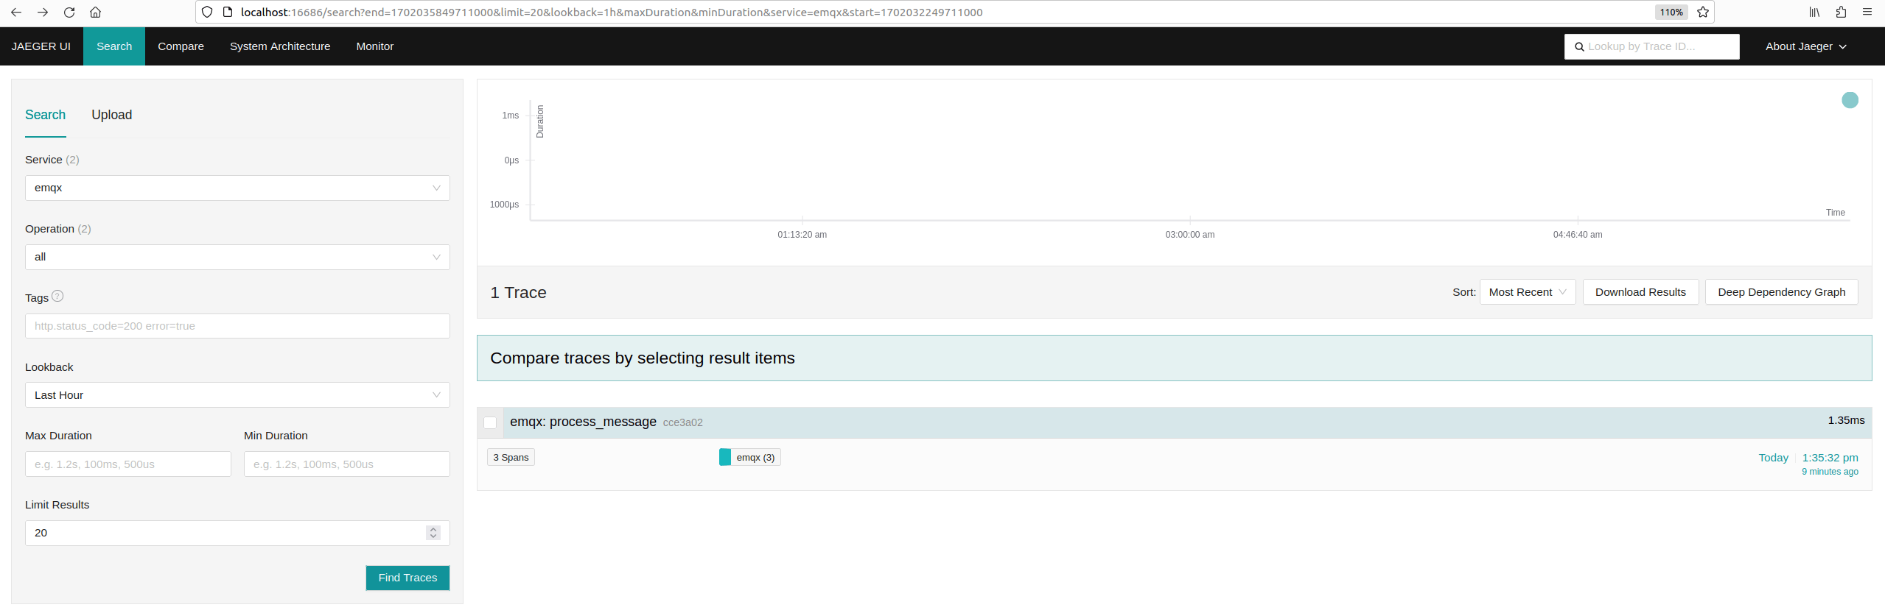Click the Limit Results stepper arrows
The height and width of the screenshot is (613, 1885).
tap(433, 533)
